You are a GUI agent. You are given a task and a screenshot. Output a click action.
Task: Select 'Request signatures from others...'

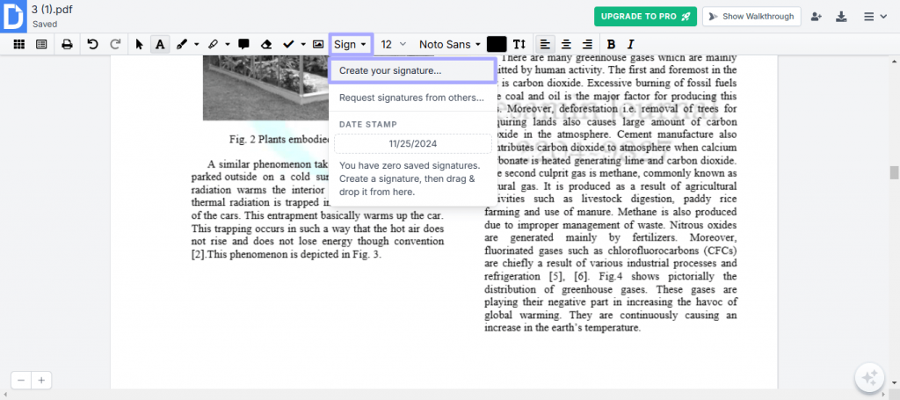pos(411,98)
